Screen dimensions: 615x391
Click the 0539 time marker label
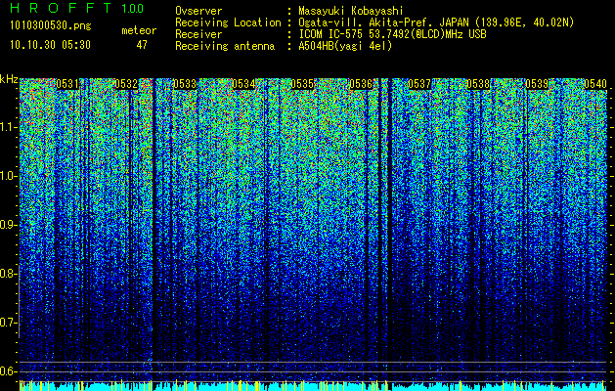537,84
